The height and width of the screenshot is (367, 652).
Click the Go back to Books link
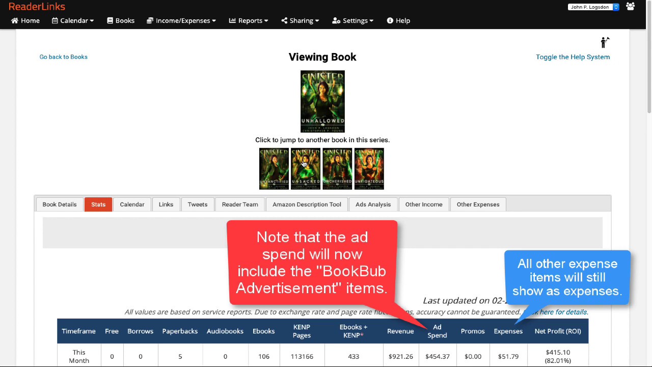(x=64, y=57)
